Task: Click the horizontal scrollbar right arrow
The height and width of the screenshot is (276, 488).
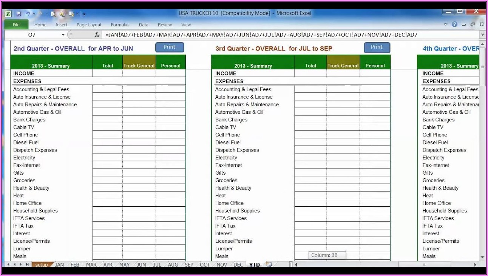Action: click(476, 265)
